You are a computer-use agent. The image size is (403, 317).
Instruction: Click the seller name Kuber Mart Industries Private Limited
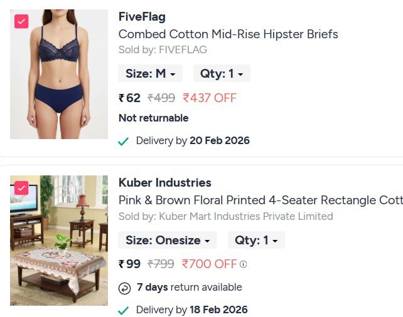coord(245,216)
